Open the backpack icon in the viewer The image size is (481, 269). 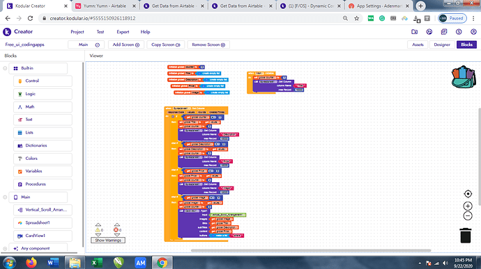[x=464, y=77]
